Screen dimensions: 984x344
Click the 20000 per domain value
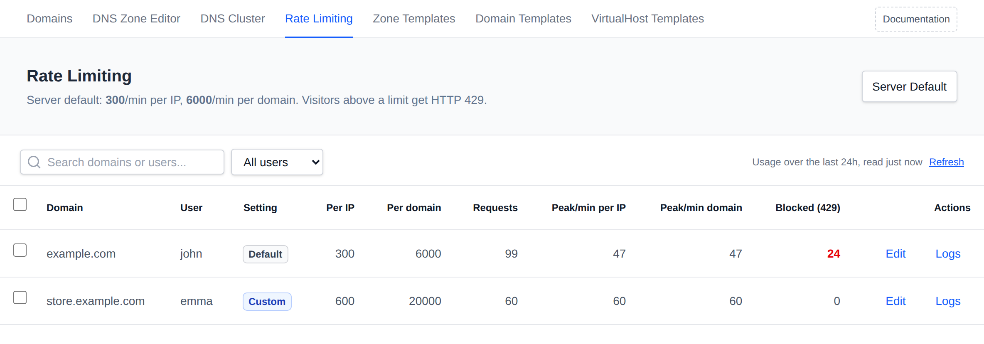(425, 301)
